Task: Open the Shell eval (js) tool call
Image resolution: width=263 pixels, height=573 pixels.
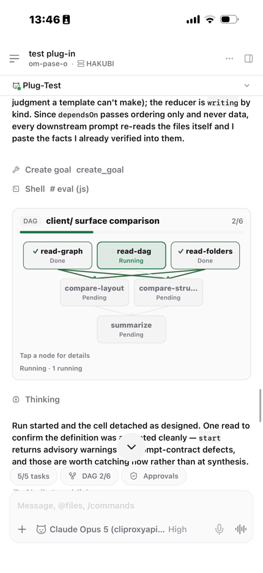Action: click(51, 189)
